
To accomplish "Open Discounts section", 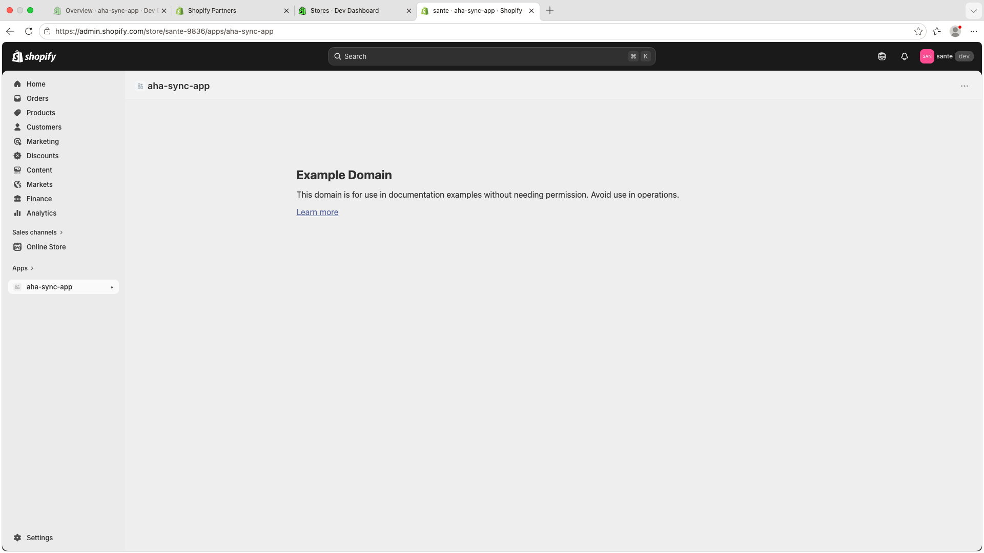I will 64,156.
